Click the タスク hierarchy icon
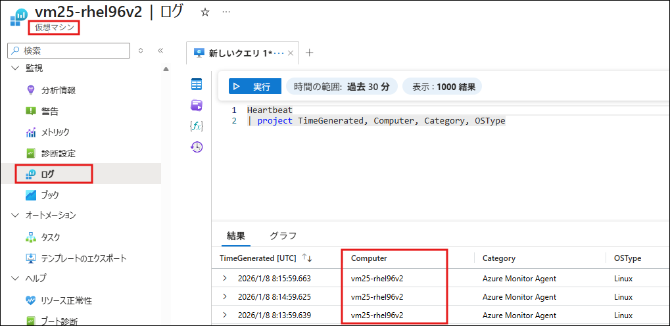The width and height of the screenshot is (670, 326). coord(31,237)
